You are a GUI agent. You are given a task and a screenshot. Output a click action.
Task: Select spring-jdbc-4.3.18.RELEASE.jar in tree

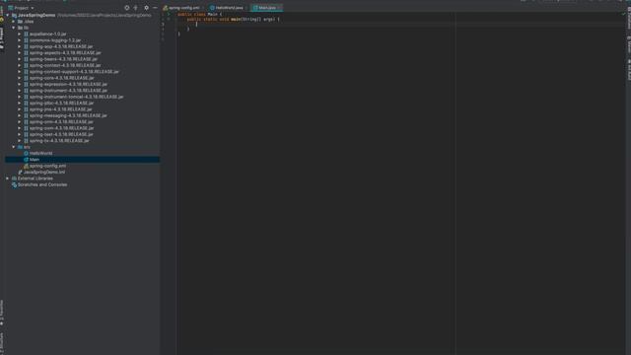[61, 103]
